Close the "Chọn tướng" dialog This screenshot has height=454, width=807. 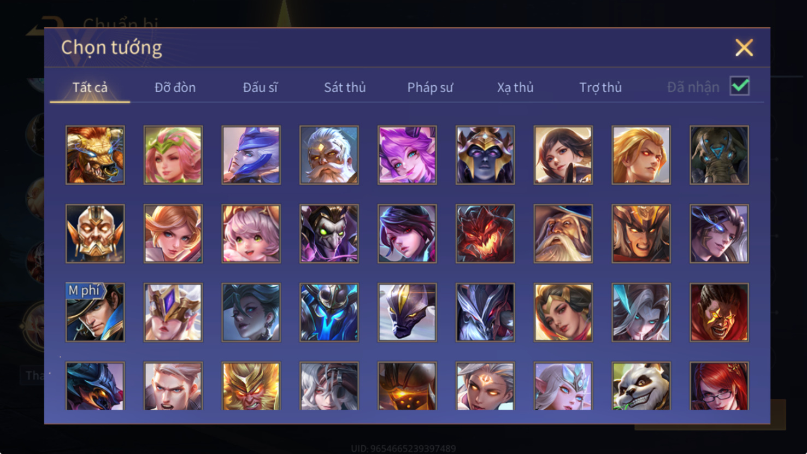click(x=744, y=48)
